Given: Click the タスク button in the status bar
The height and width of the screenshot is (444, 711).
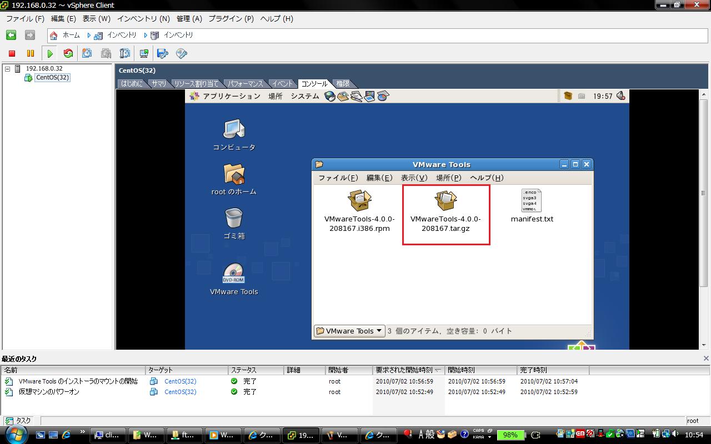Looking at the screenshot, I should click(18, 421).
